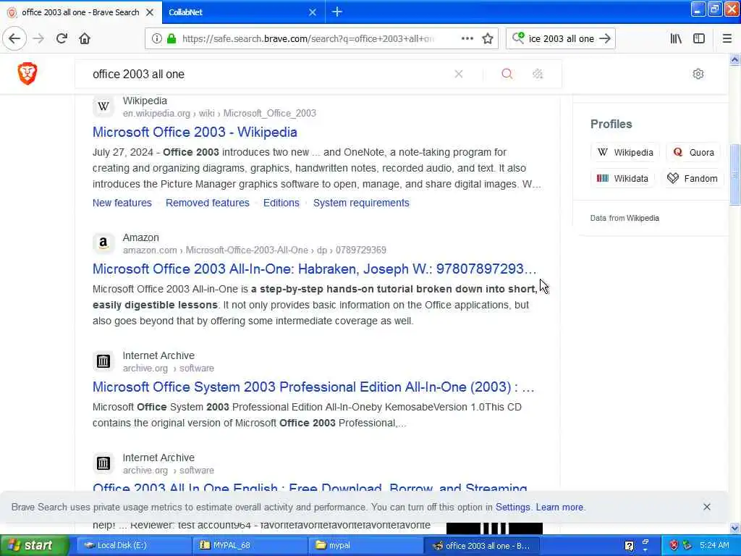Click the red shield tray icon
Image resolution: width=741 pixels, height=556 pixels.
click(674, 546)
